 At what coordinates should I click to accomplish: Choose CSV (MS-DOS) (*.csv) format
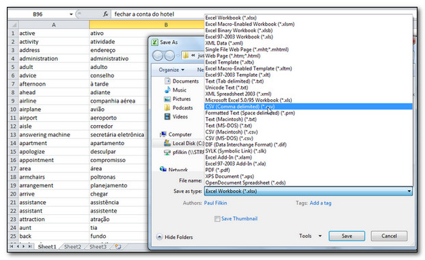(x=308, y=138)
